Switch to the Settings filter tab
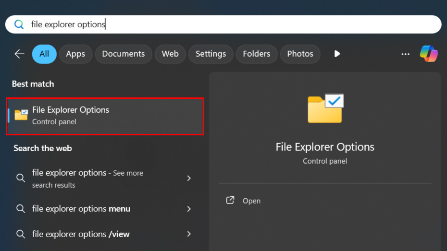 (211, 54)
